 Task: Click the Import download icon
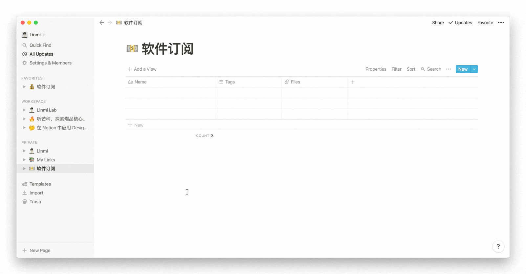25,193
